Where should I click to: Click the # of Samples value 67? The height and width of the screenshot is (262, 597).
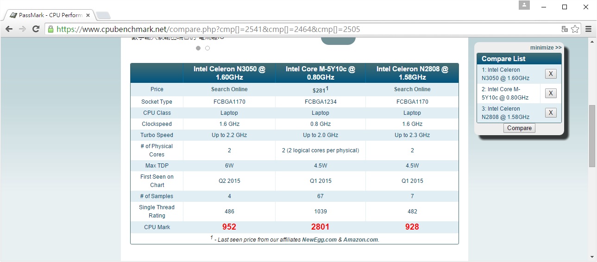coord(320,196)
